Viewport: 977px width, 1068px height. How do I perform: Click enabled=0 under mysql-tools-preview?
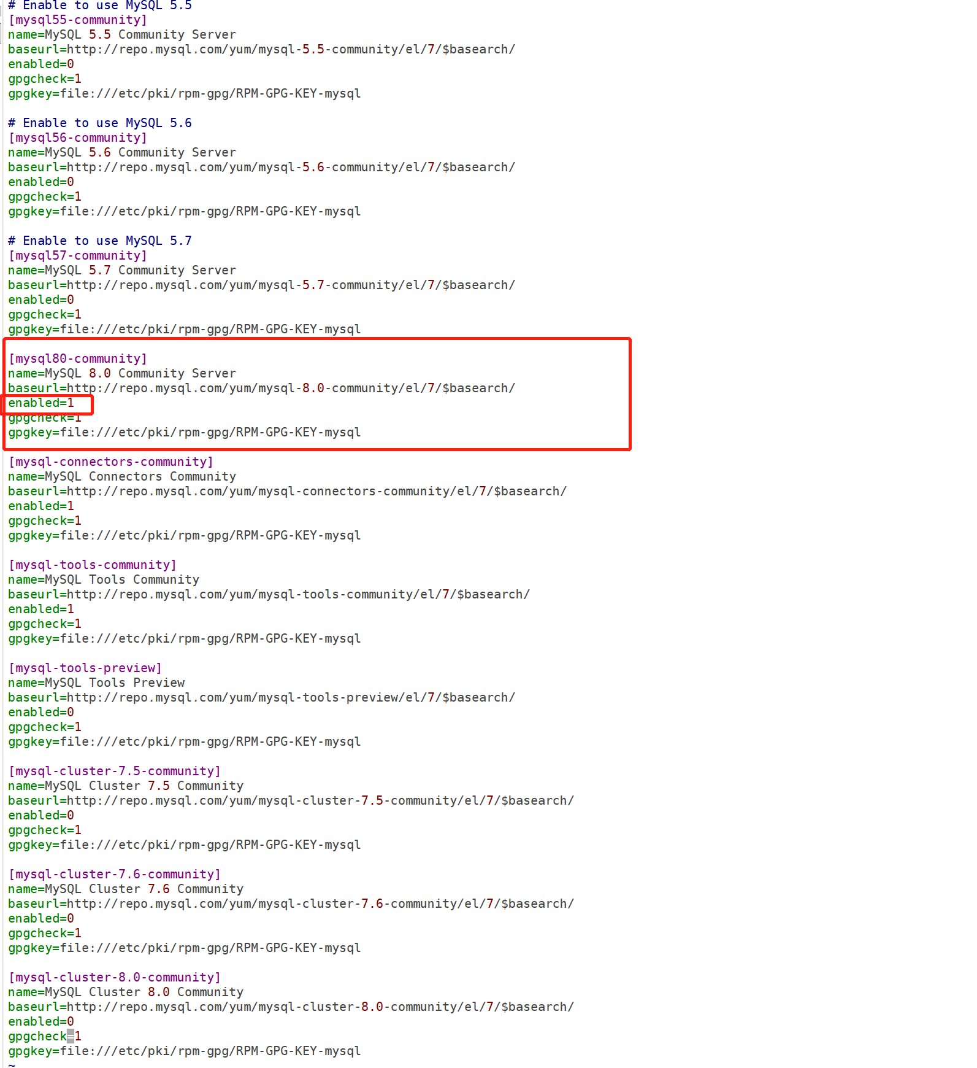pyautogui.click(x=41, y=712)
